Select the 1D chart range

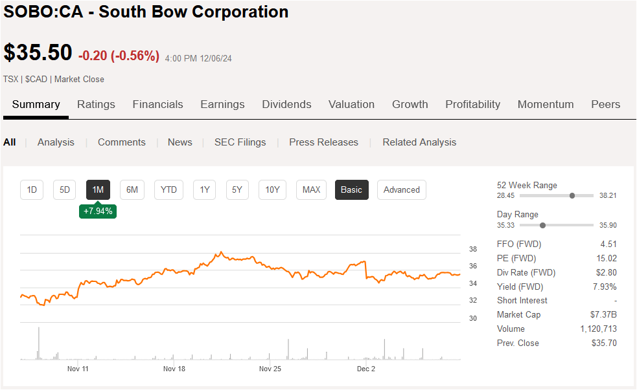pos(31,190)
